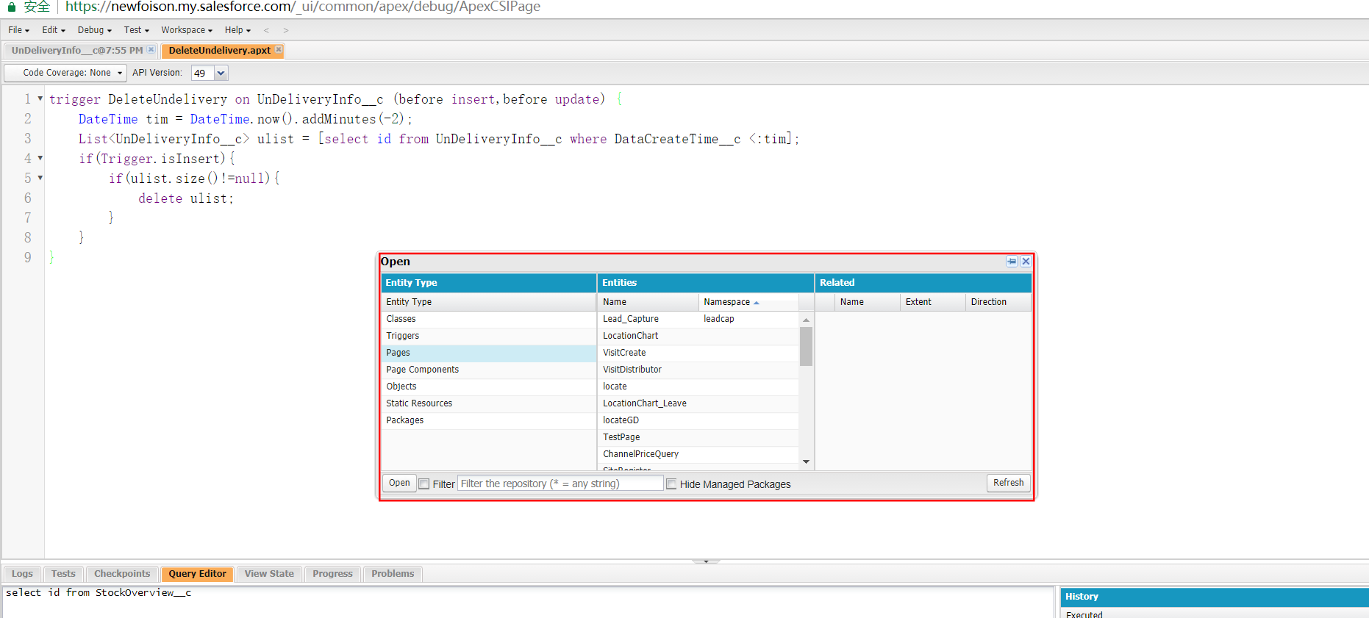Open the Problems tab
This screenshot has width=1369, height=618.
(x=393, y=574)
